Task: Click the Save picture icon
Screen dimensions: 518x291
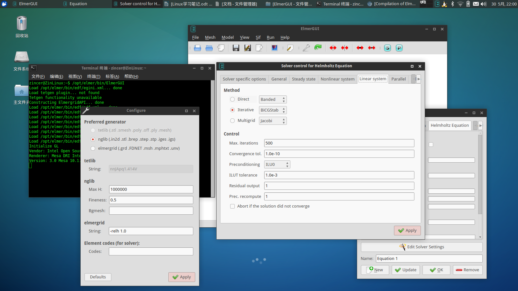Action: point(275,48)
